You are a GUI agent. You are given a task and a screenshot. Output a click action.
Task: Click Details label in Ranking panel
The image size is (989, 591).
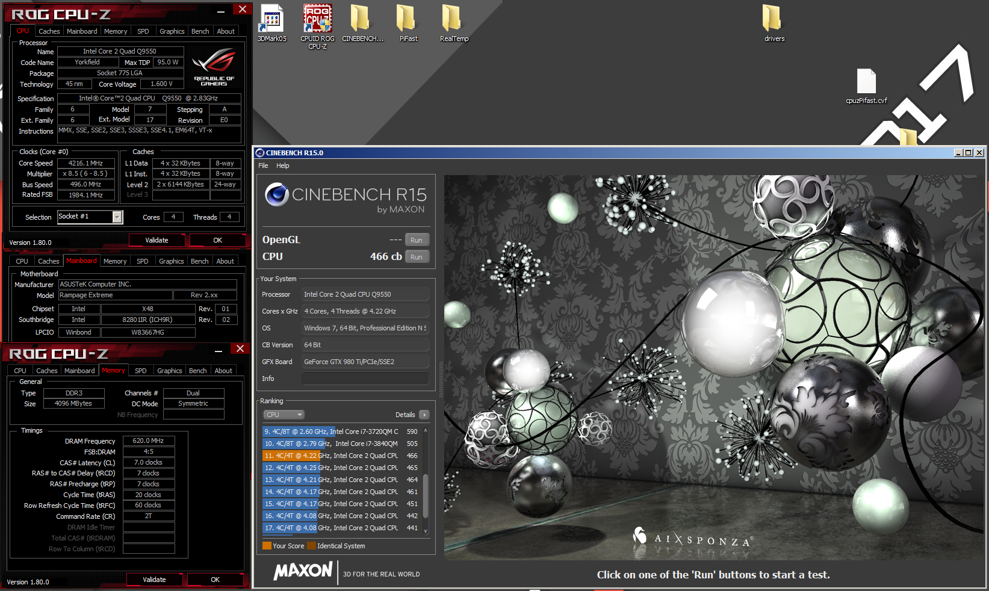pos(405,415)
